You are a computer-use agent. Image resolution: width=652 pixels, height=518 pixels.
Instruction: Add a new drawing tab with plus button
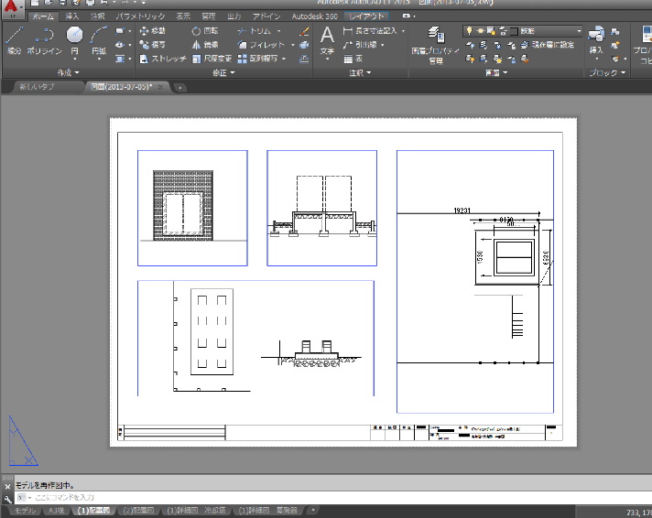click(x=179, y=88)
